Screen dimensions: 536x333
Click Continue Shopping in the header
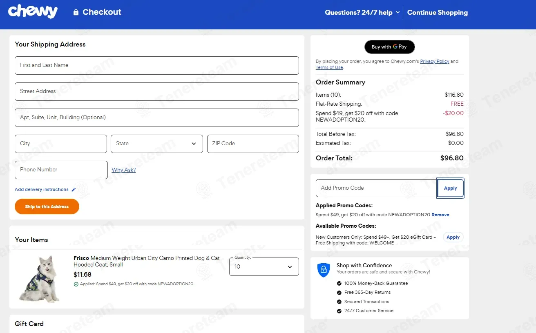click(x=438, y=12)
